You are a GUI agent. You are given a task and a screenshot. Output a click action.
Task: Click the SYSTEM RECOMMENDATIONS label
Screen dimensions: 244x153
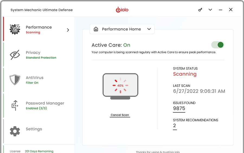point(195,120)
